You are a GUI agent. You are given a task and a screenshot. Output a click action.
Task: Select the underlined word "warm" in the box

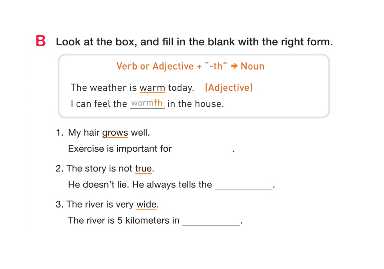[x=152, y=87]
